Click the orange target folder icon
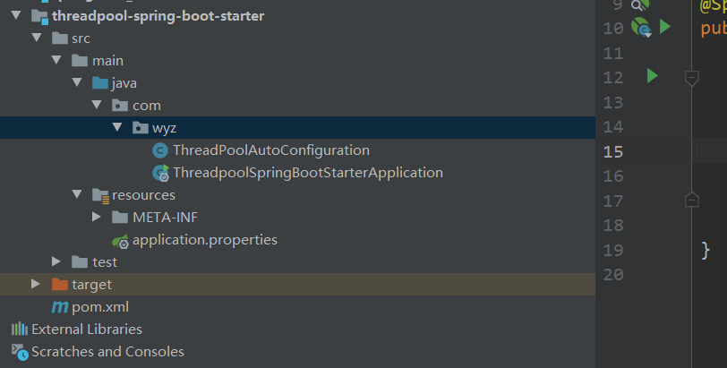 point(60,285)
